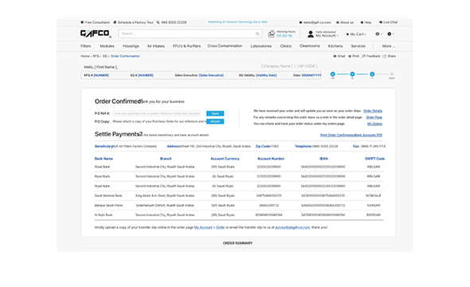
Task: Go to the RFQ breadcrumb
Action: coord(96,56)
